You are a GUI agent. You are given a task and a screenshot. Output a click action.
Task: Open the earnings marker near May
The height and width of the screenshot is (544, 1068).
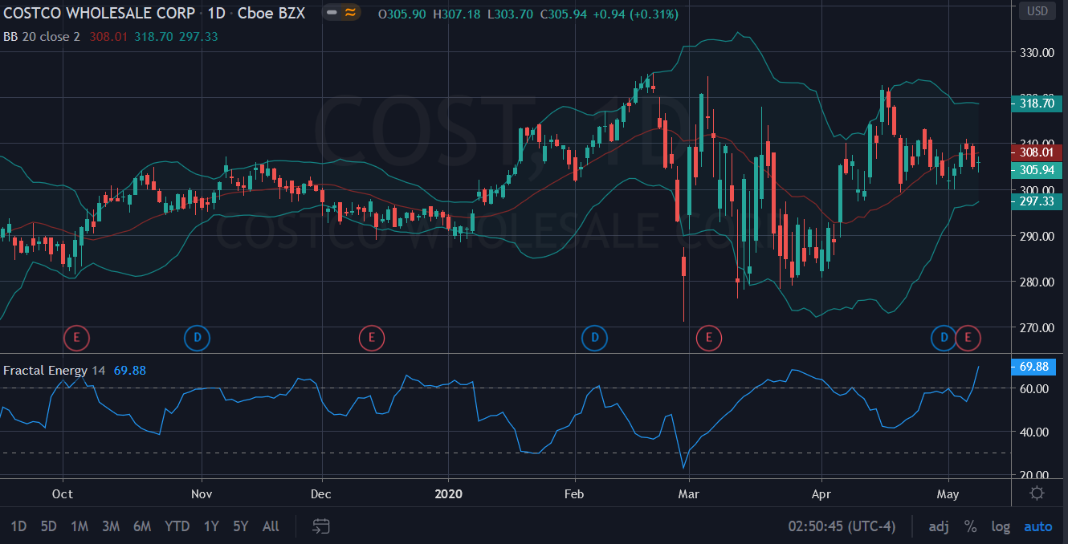tap(968, 338)
